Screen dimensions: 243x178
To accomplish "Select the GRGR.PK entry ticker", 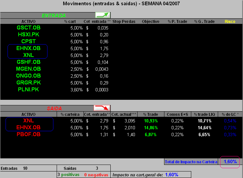I will (28, 83).
